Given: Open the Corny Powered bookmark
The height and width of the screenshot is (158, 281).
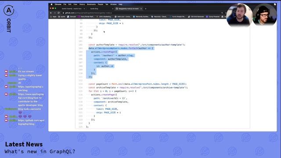Looking at the screenshot, I should pyautogui.click(x=213, y=17).
